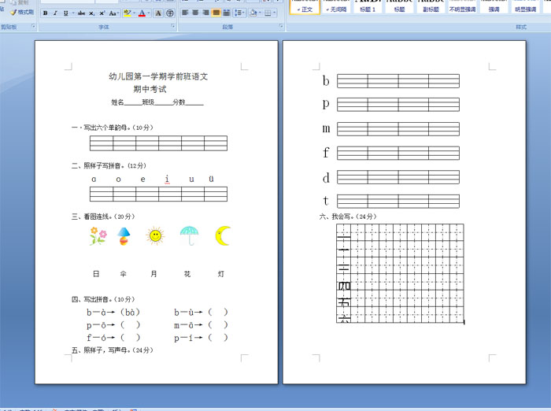Open underline style dropdown arrow

coord(73,13)
